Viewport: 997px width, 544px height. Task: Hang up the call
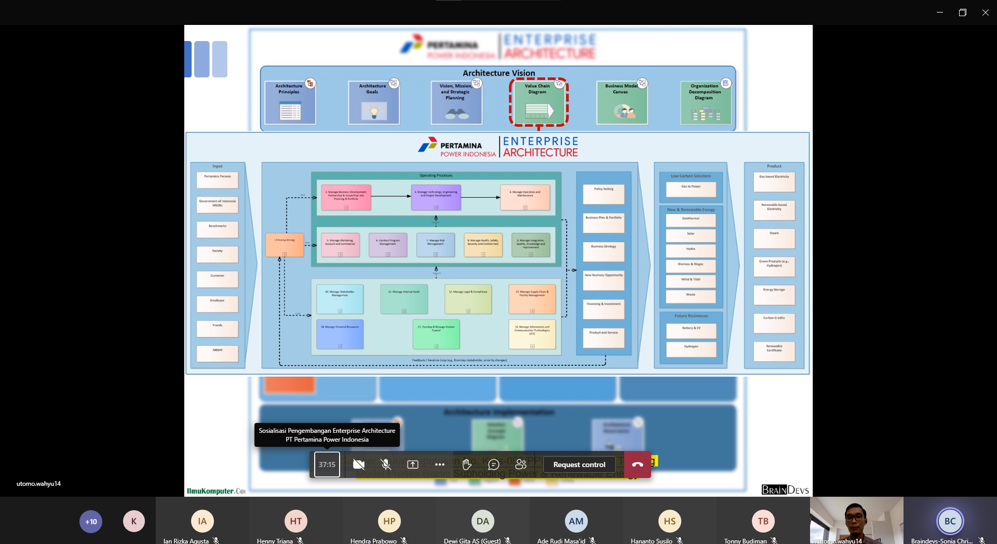tap(638, 465)
